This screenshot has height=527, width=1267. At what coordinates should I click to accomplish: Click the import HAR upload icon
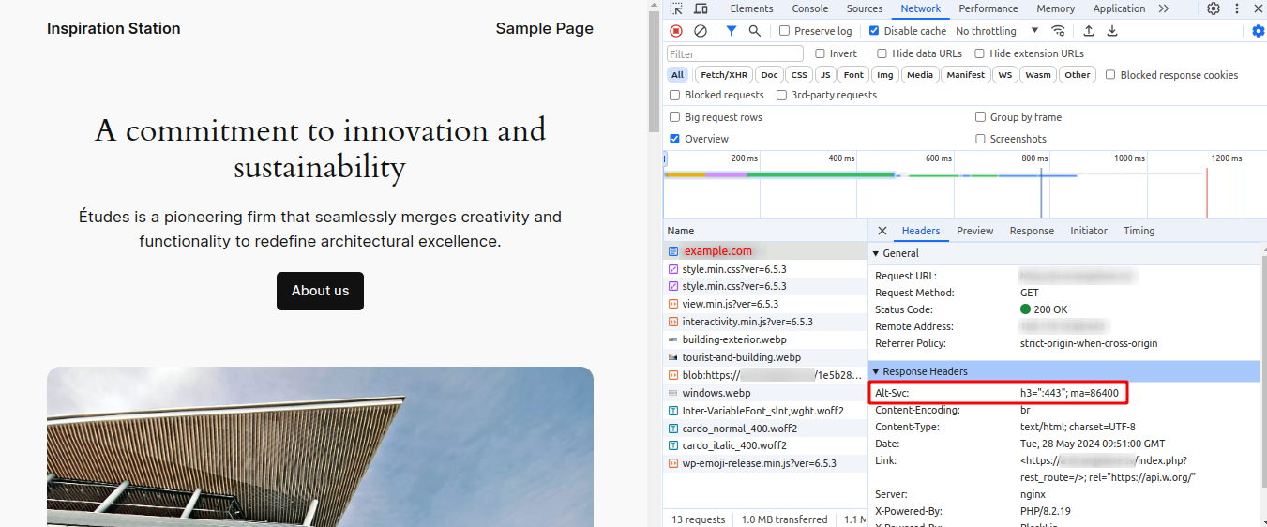[1089, 31]
